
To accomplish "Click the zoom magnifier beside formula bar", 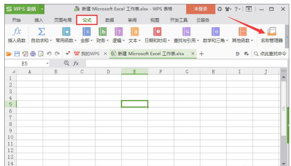I will point(66,63).
